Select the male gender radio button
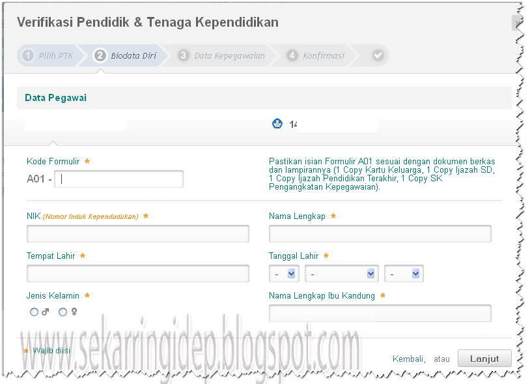530x384 pixels. 34,312
